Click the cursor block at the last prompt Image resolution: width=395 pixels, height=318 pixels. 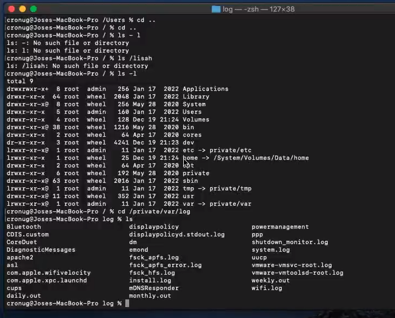click(x=127, y=303)
